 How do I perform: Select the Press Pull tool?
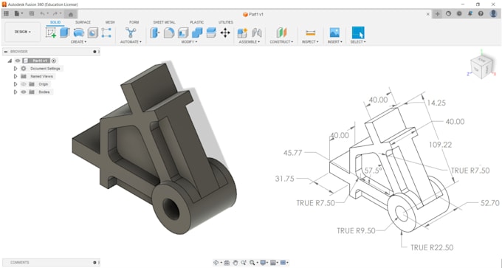tap(155, 32)
